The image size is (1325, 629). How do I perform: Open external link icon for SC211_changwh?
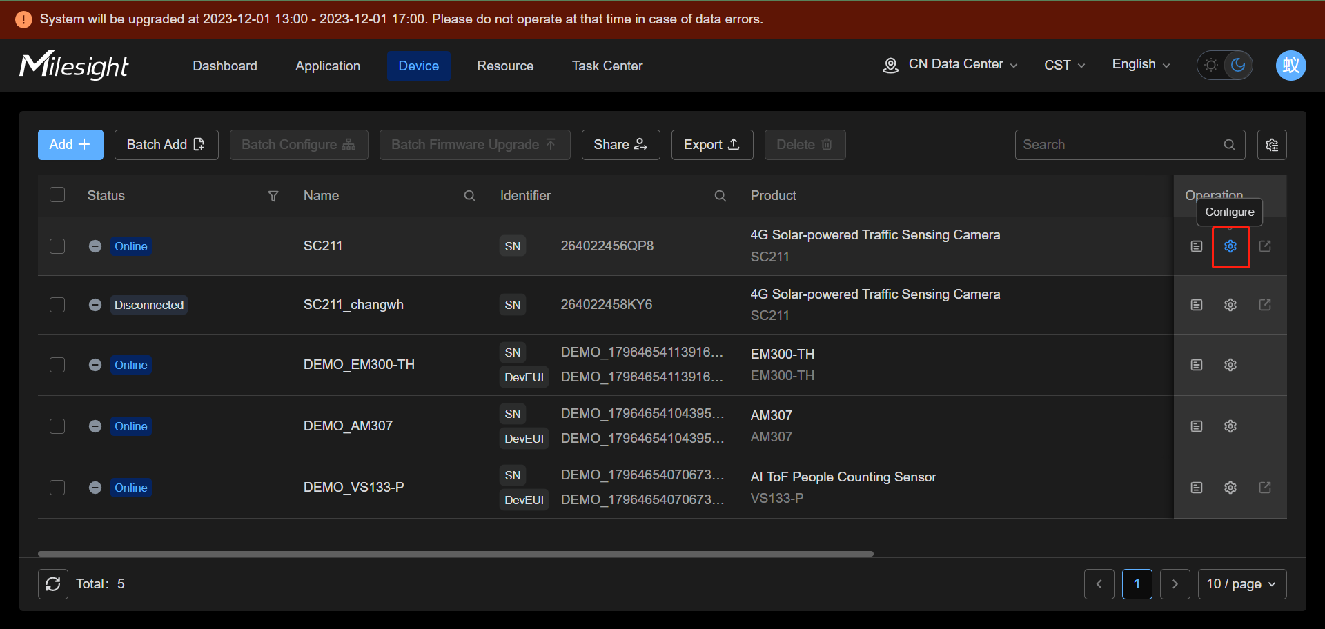click(x=1265, y=305)
